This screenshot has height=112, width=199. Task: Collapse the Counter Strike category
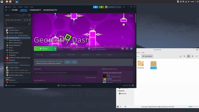pos(5,63)
